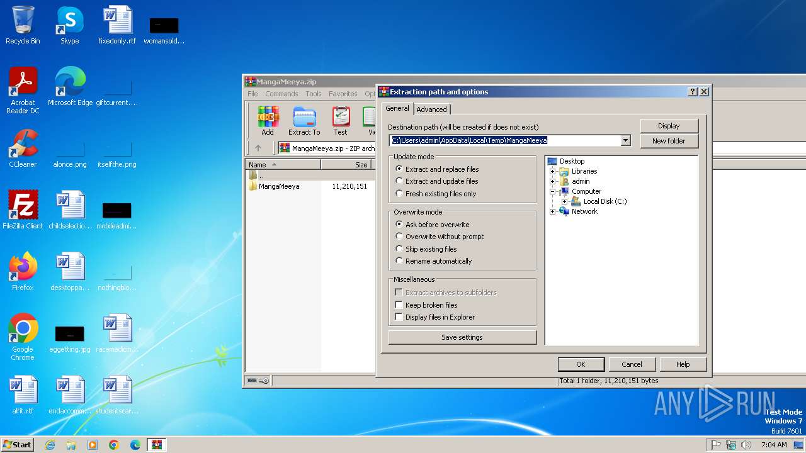
Task: Select alfit.rtf file on desktop
Action: pyautogui.click(x=23, y=395)
